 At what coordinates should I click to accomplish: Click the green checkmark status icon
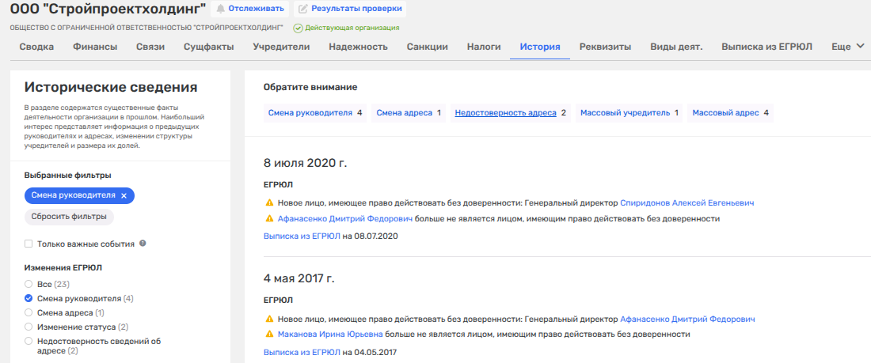pos(298,28)
